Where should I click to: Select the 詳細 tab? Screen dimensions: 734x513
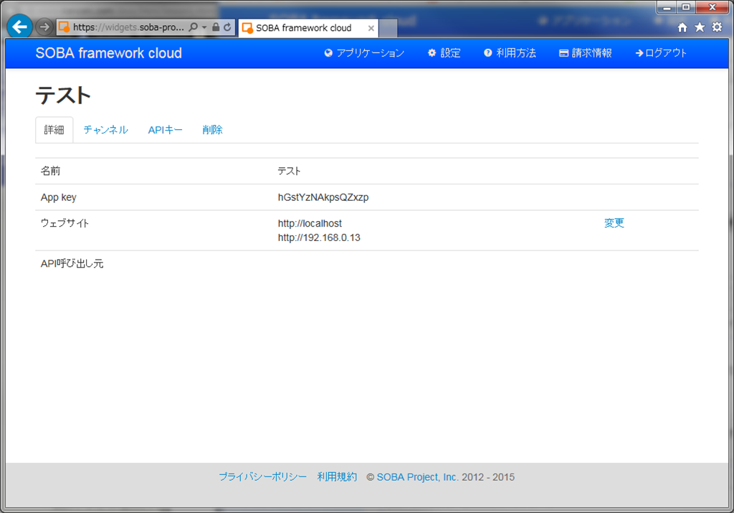pyautogui.click(x=54, y=130)
